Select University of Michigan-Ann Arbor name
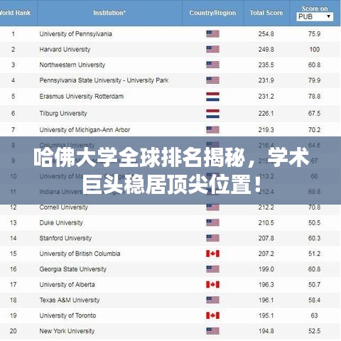Image resolution: width=341 pixels, height=341 pixels. tap(85, 130)
